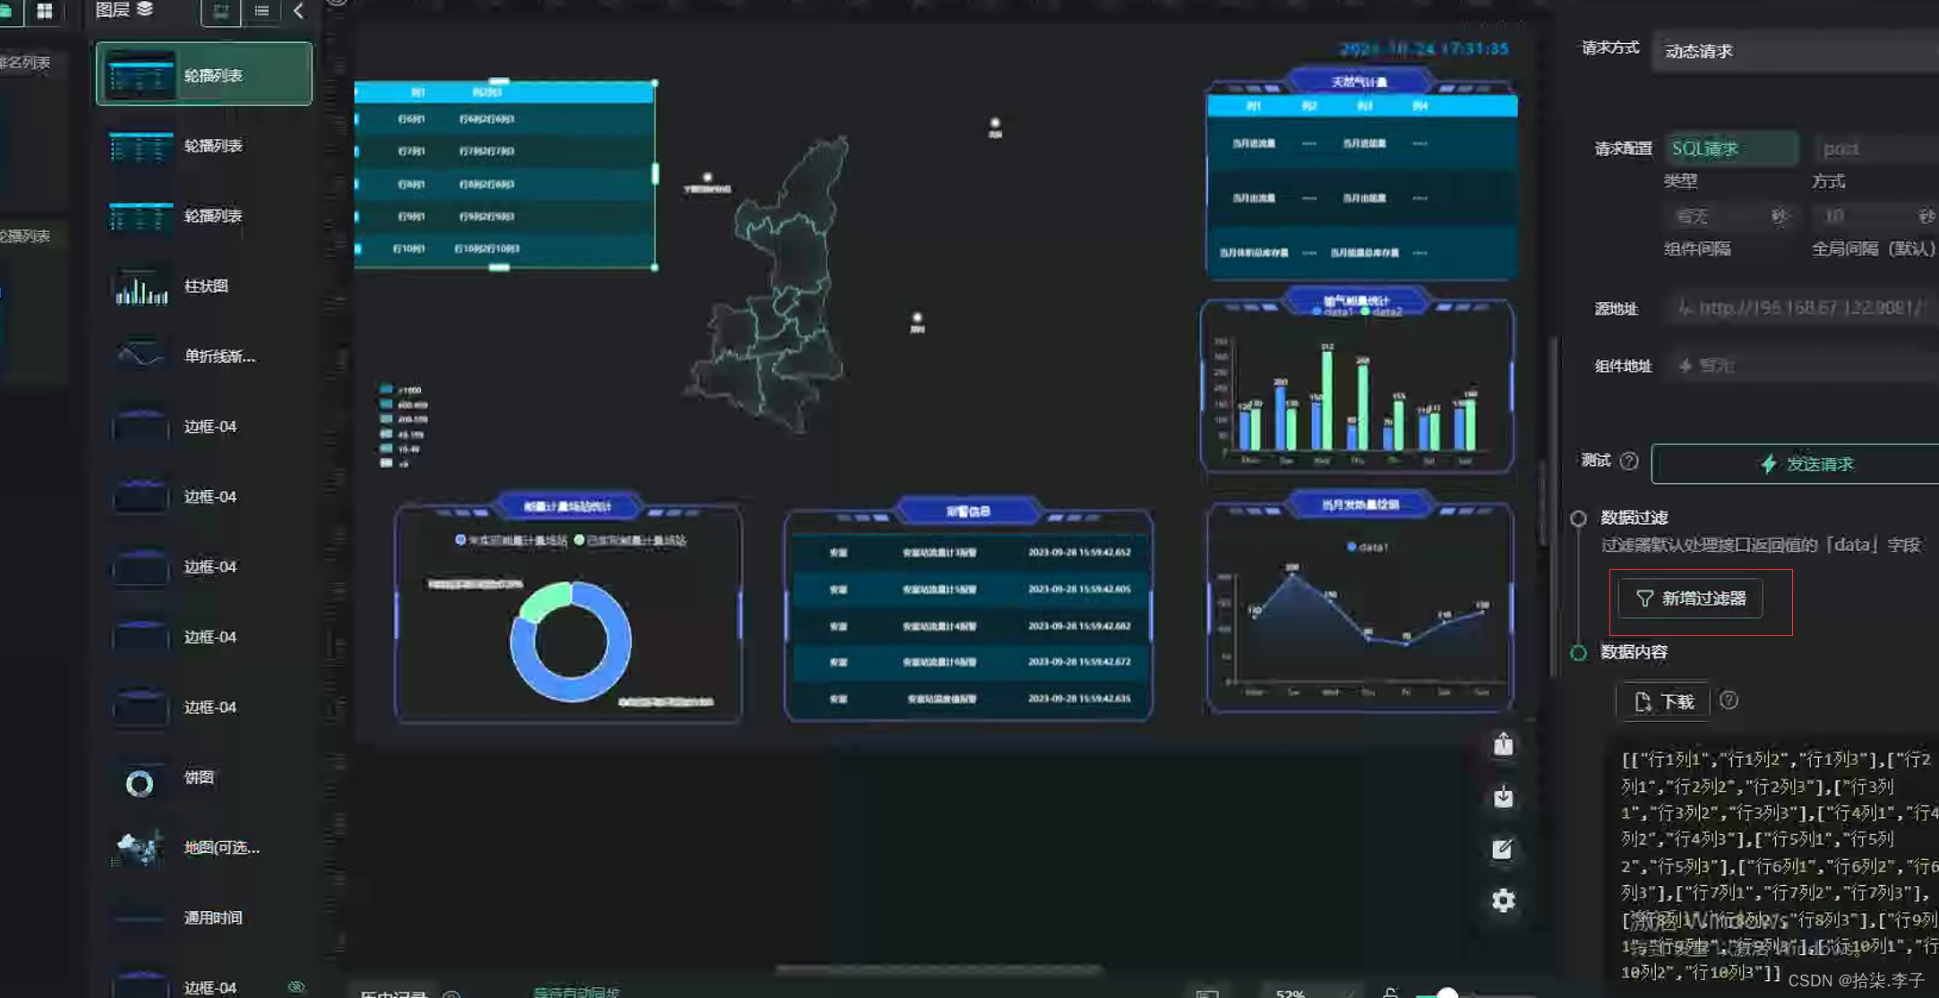This screenshot has width=1939, height=998.
Task: Click the funnel icon in 新增过滤器
Action: pos(1644,598)
